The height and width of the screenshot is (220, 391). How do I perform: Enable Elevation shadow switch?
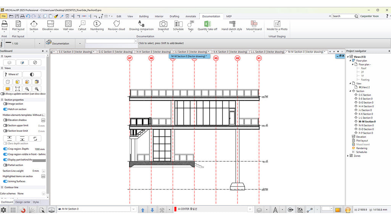5,120
